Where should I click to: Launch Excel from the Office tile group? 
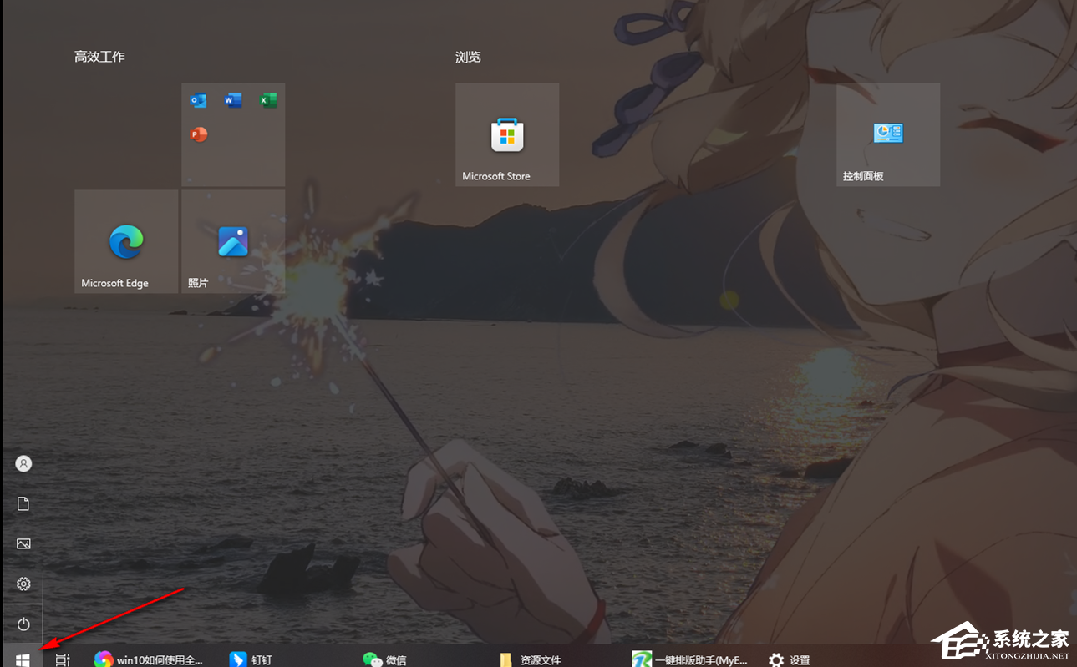tap(267, 99)
